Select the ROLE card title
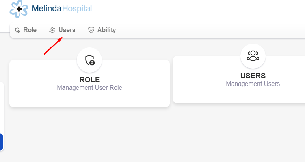This screenshot has width=305, height=162. pos(89,80)
